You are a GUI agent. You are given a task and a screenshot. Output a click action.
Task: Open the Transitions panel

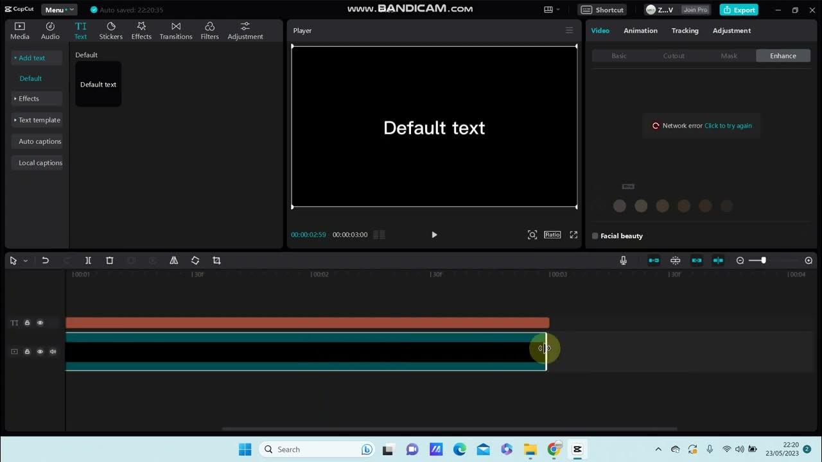point(176,31)
